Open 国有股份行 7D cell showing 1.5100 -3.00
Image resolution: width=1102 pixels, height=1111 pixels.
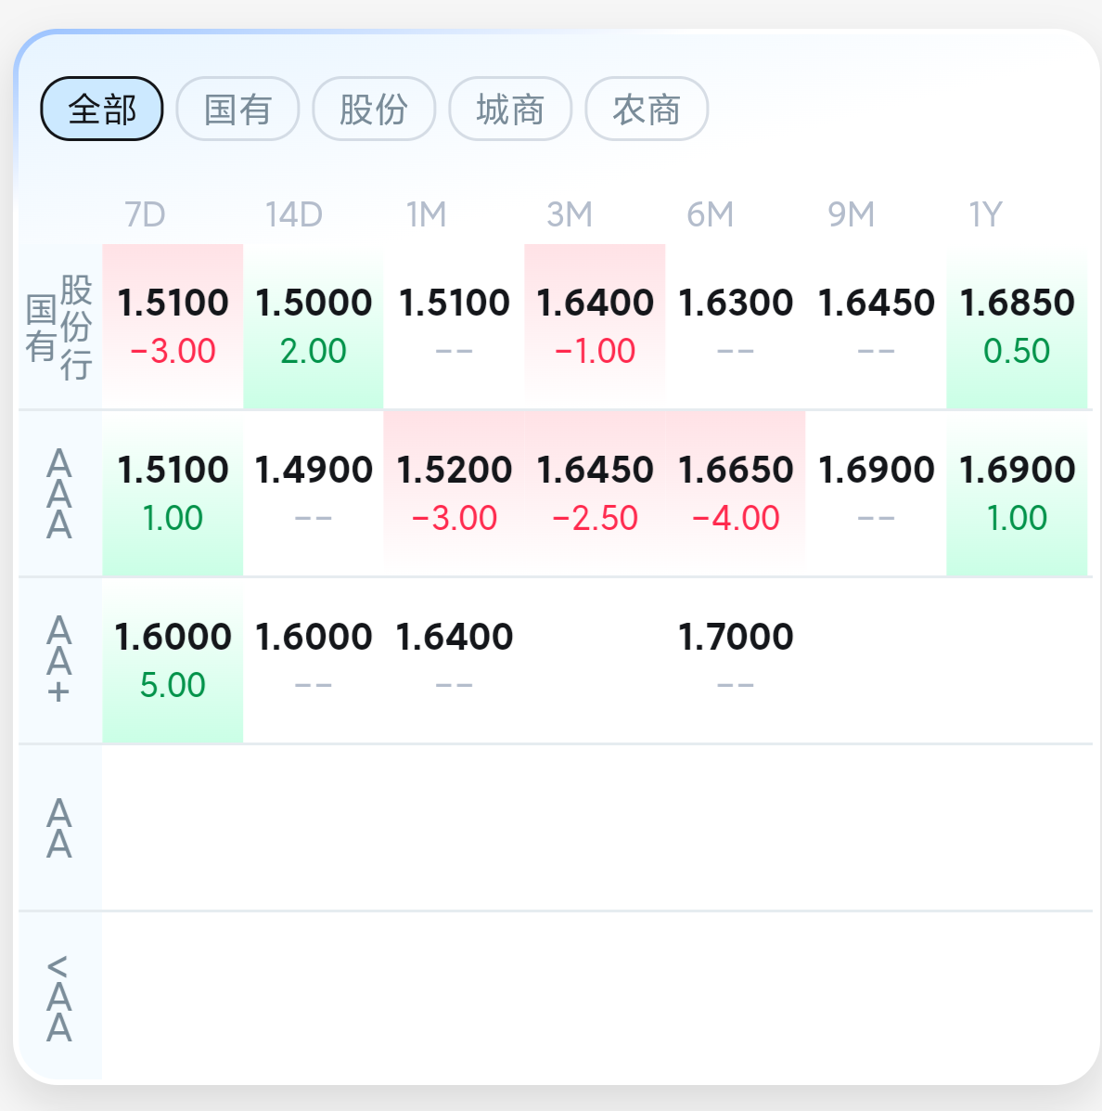tap(173, 326)
